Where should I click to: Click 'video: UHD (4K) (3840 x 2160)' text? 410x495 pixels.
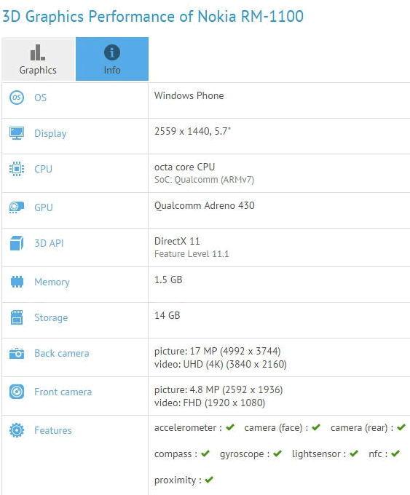coord(221,364)
